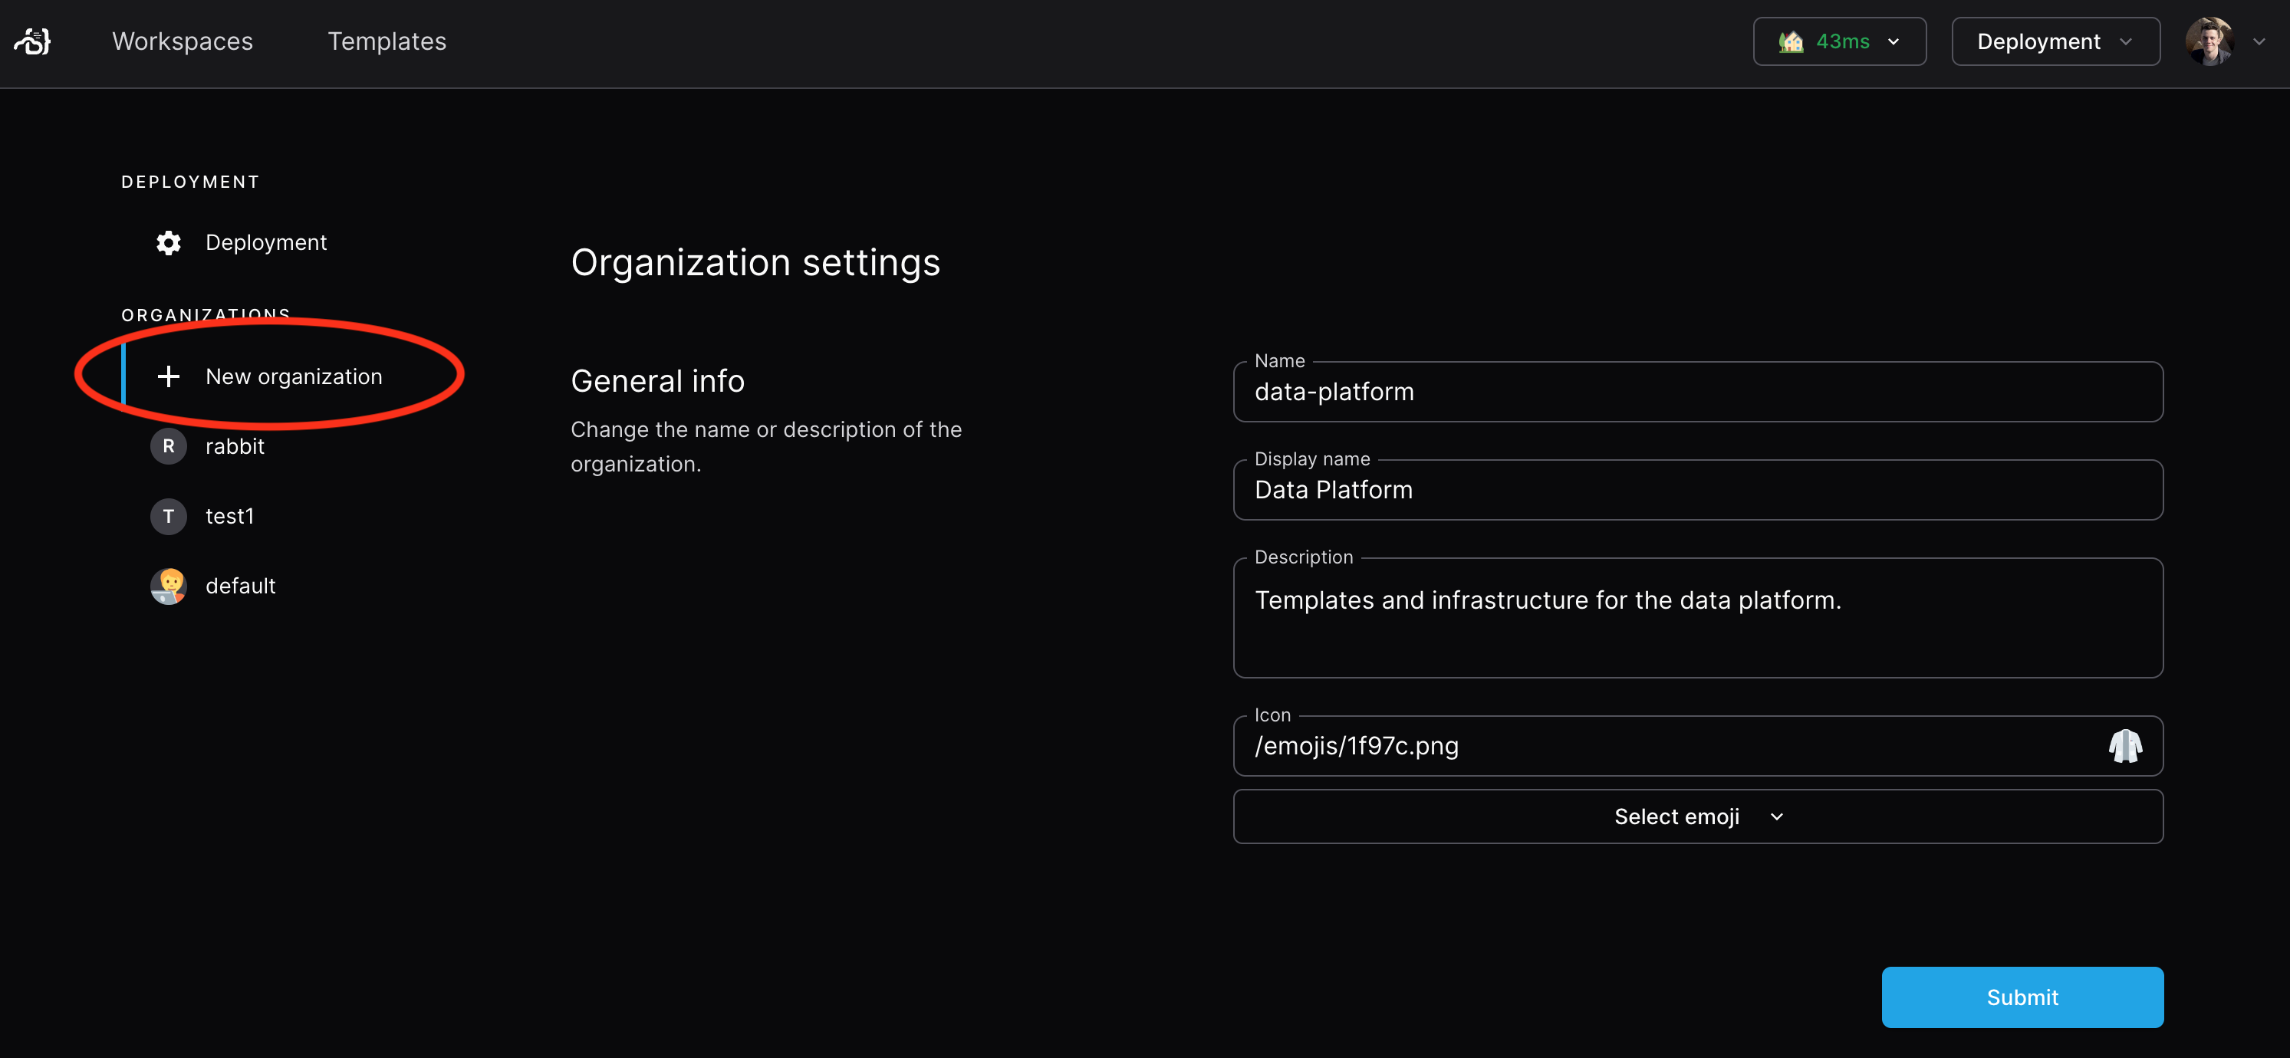
Task: Focus the Display name field
Action: pyautogui.click(x=1697, y=491)
